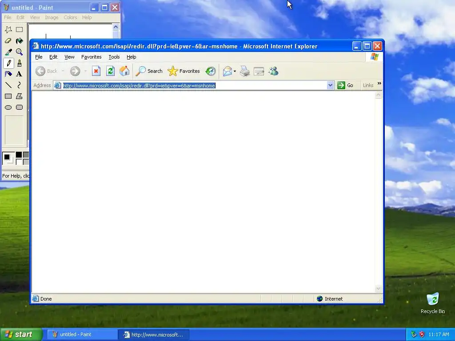Viewport: 455px width, 341px height.
Task: Open the Recycle Bin desktop icon
Action: coord(433,303)
